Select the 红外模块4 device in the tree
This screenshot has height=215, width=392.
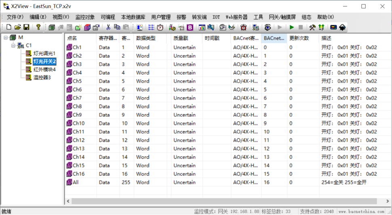coord(44,69)
